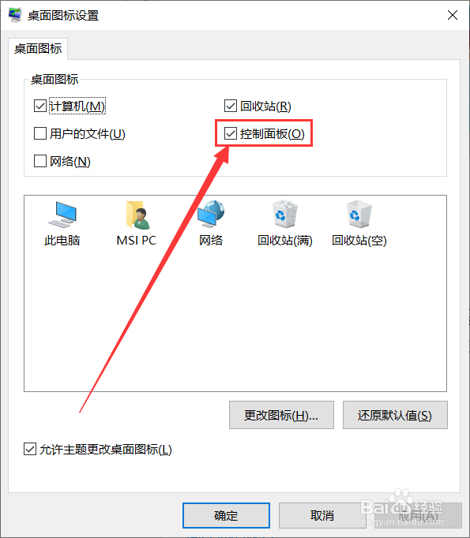
Task: Uncheck the 回收站(R) checkbox
Action: click(x=231, y=106)
